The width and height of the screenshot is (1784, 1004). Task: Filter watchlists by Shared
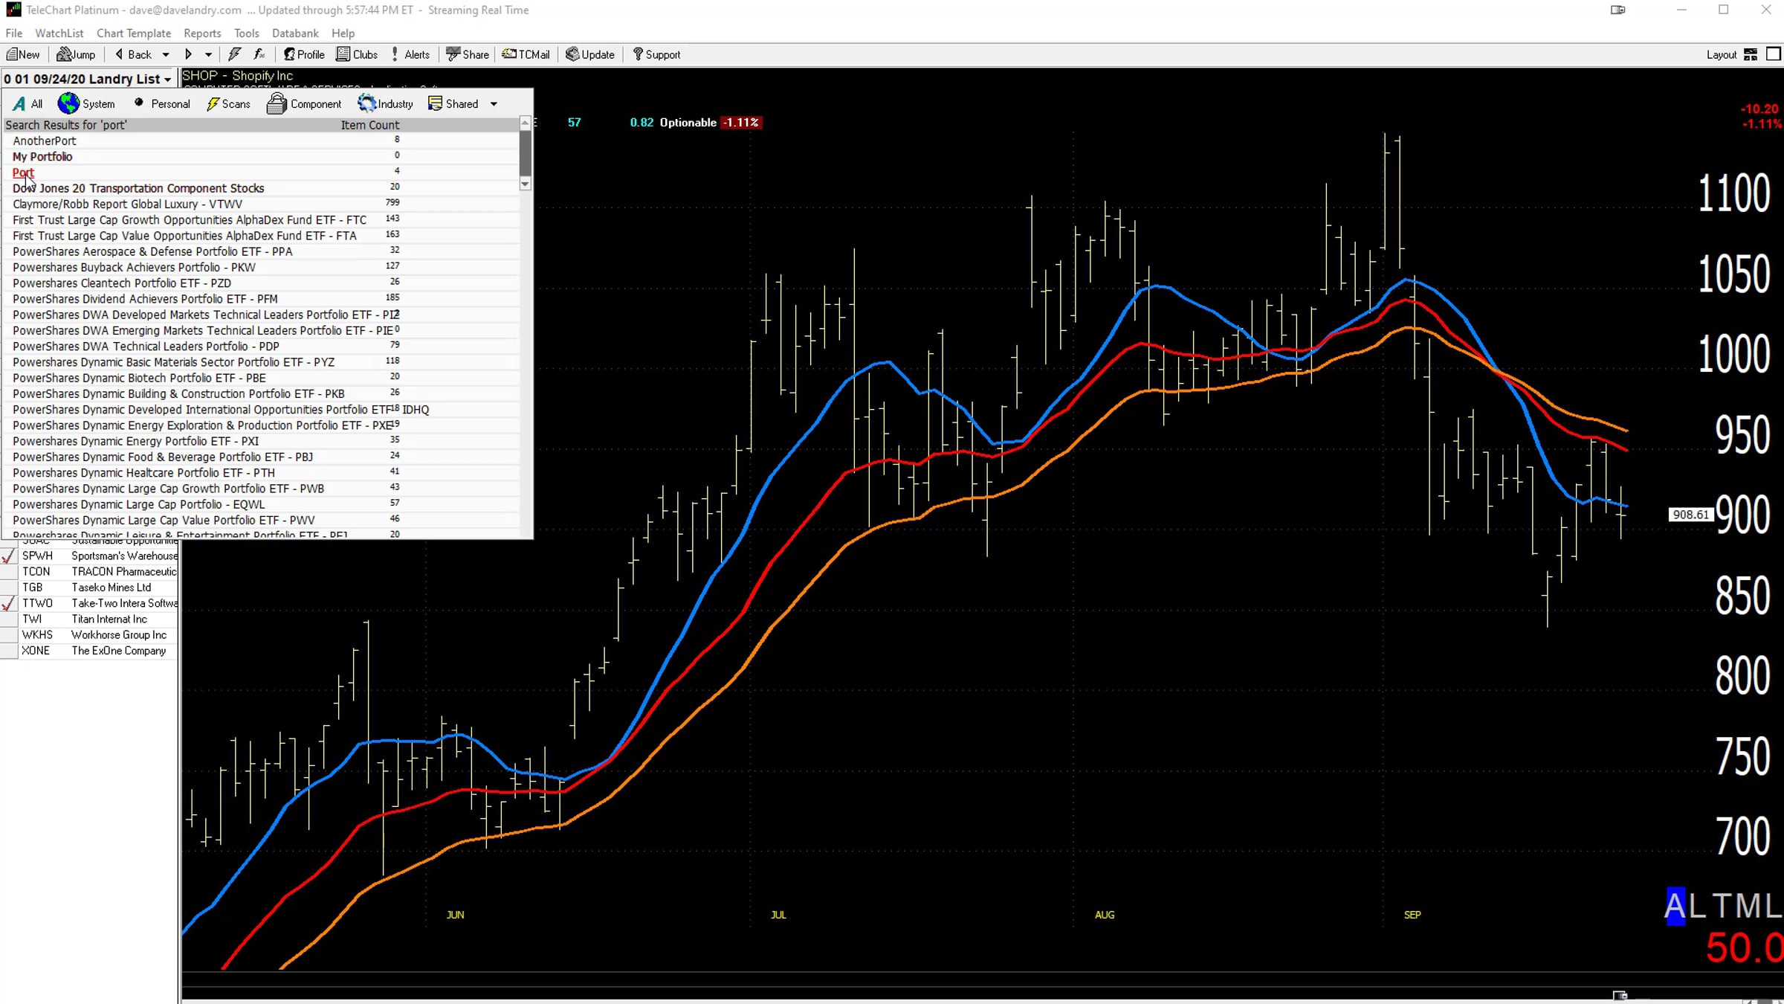453,104
